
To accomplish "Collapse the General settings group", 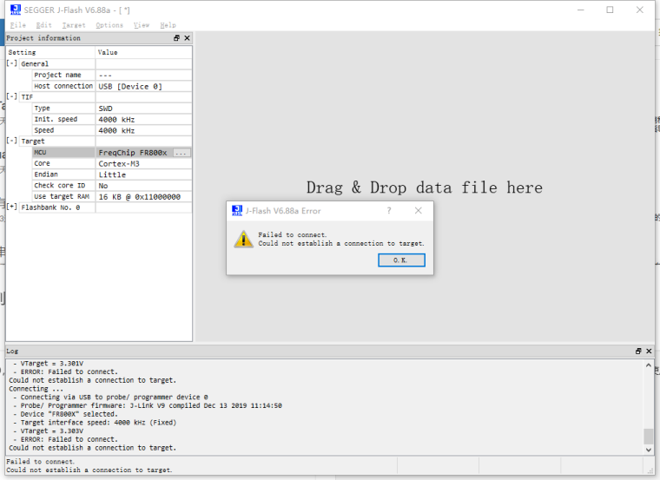I will coord(12,63).
